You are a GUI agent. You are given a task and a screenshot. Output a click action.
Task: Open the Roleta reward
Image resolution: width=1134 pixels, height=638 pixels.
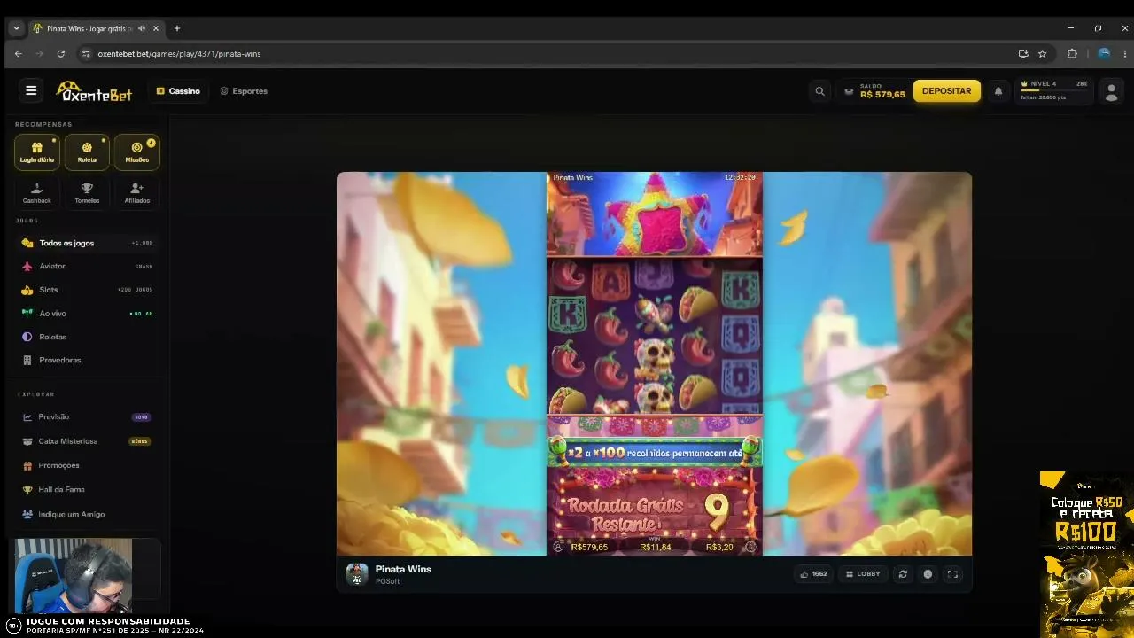pyautogui.click(x=87, y=152)
